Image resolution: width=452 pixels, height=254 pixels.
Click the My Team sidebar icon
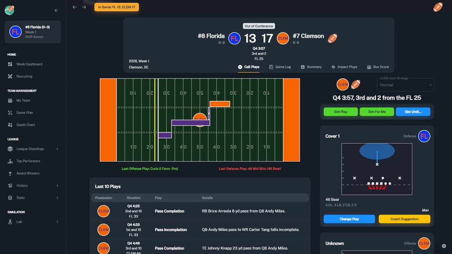pos(10,100)
